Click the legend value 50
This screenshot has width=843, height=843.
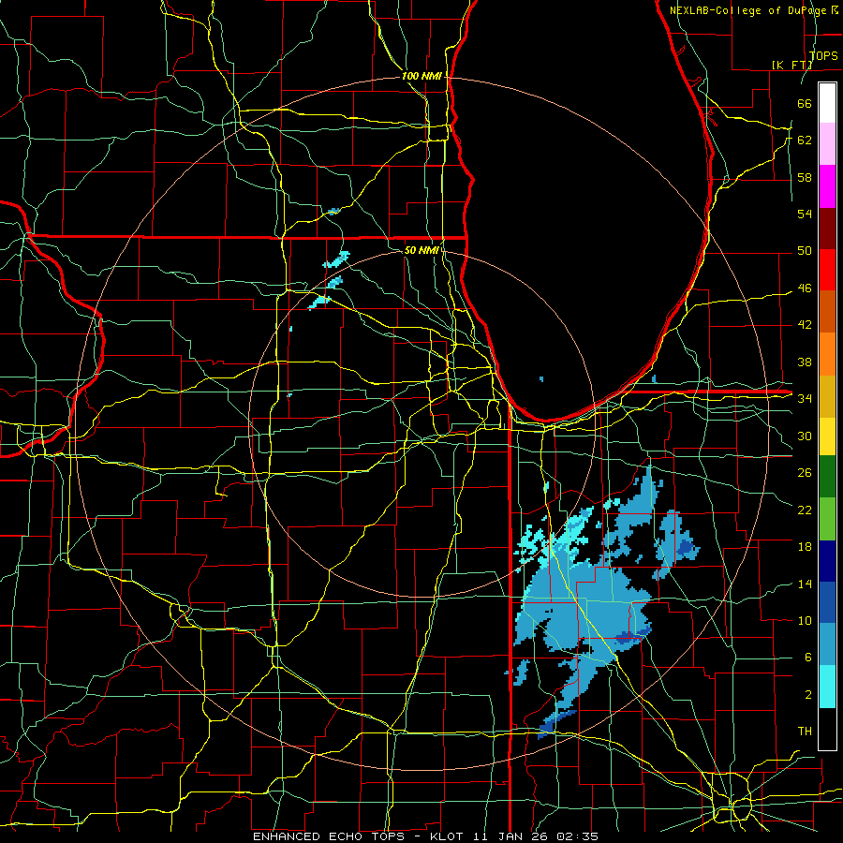pyautogui.click(x=805, y=250)
